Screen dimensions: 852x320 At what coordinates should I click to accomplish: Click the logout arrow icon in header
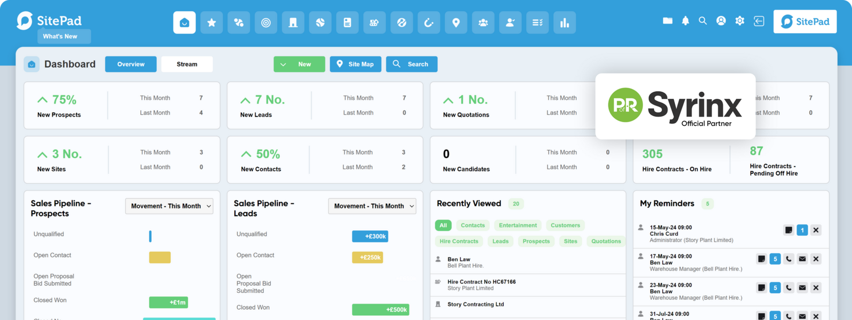point(759,21)
